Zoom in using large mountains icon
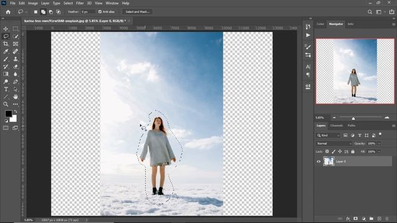 click(387, 117)
